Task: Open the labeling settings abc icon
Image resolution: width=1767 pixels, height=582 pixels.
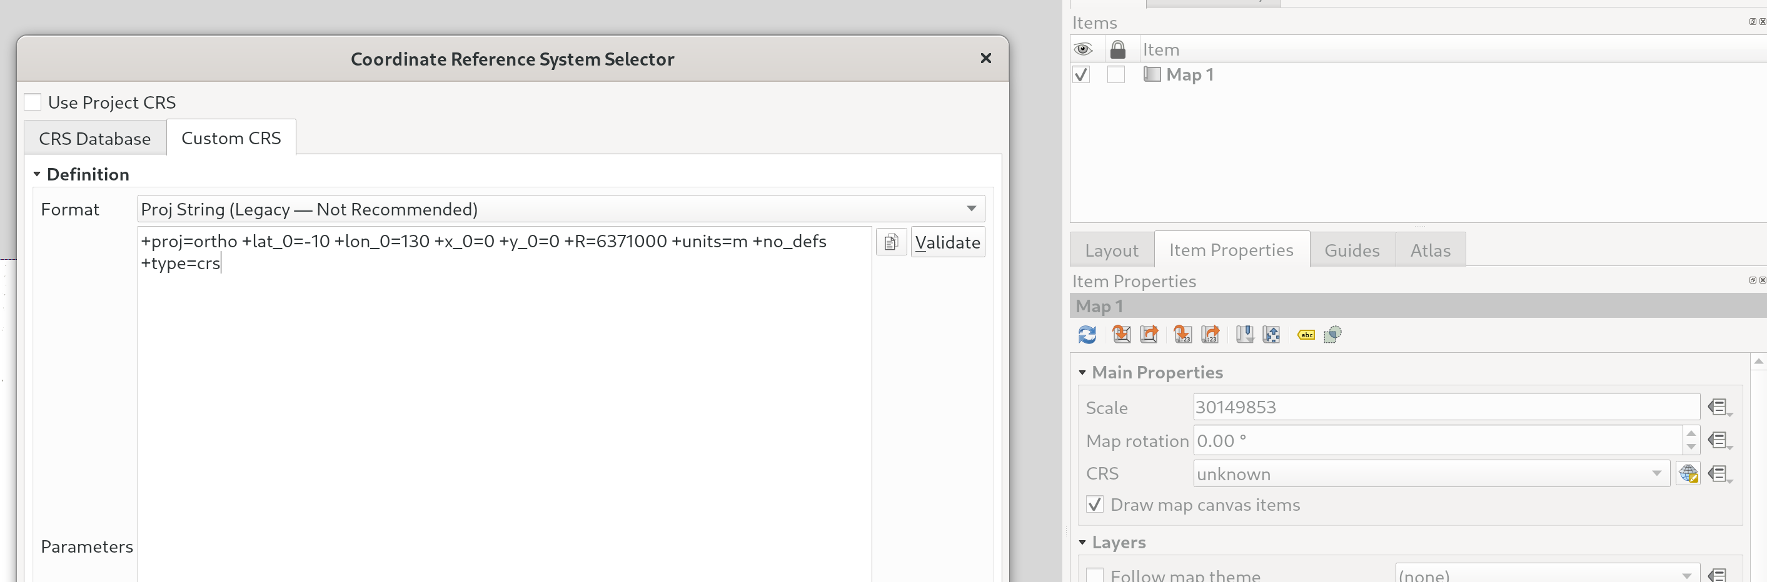Action: 1306,335
